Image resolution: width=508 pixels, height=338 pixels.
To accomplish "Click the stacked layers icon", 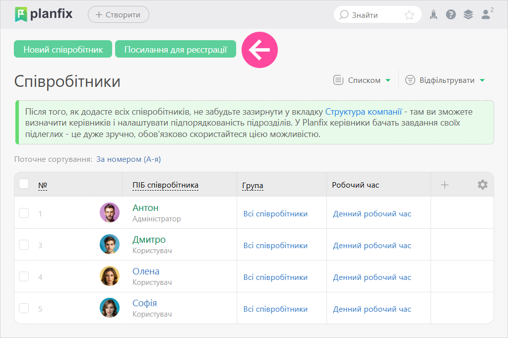I will coord(468,15).
